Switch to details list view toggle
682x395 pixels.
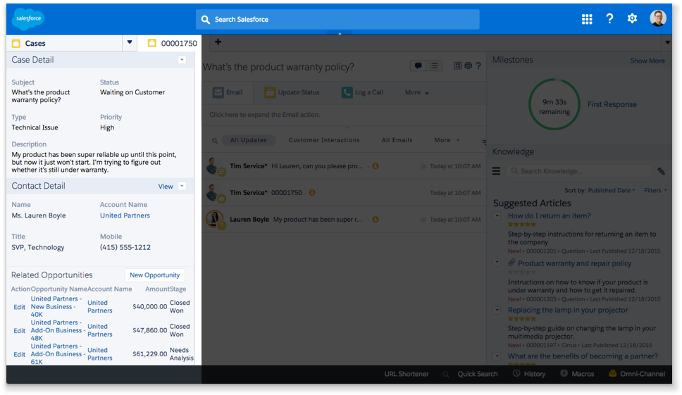[434, 65]
